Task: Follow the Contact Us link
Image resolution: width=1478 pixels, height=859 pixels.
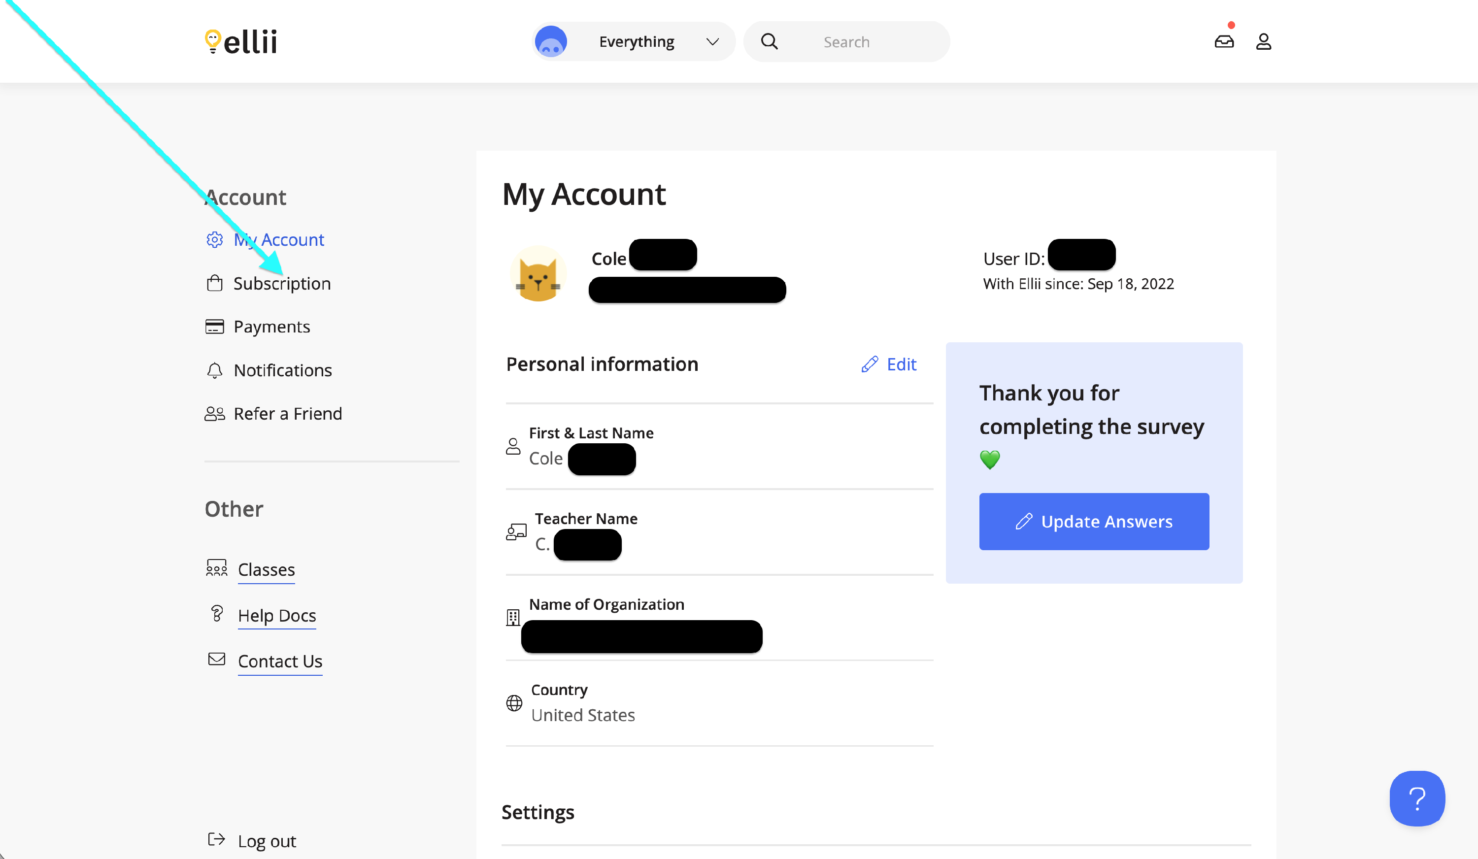Action: pos(280,661)
